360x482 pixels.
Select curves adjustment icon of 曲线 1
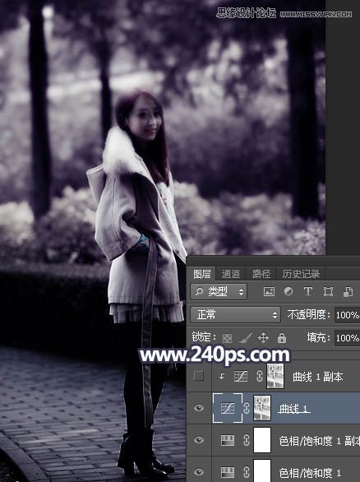click(228, 408)
